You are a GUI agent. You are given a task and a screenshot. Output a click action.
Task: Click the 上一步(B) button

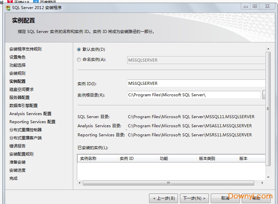point(164,198)
